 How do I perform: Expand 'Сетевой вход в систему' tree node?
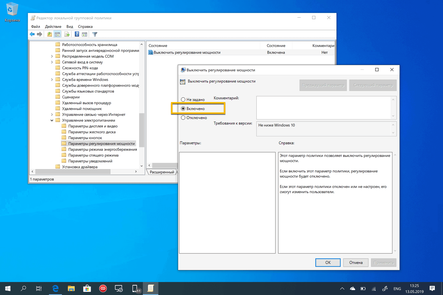[x=52, y=62]
